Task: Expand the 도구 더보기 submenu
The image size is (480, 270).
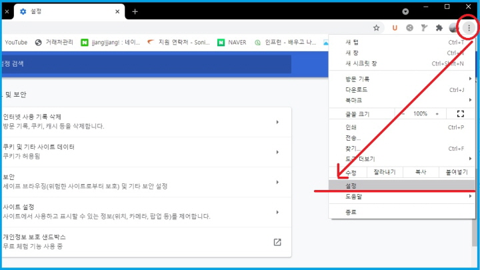Action: click(x=402, y=159)
